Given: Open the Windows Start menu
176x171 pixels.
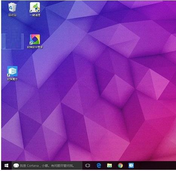Looking at the screenshot, I should (x=6, y=165).
